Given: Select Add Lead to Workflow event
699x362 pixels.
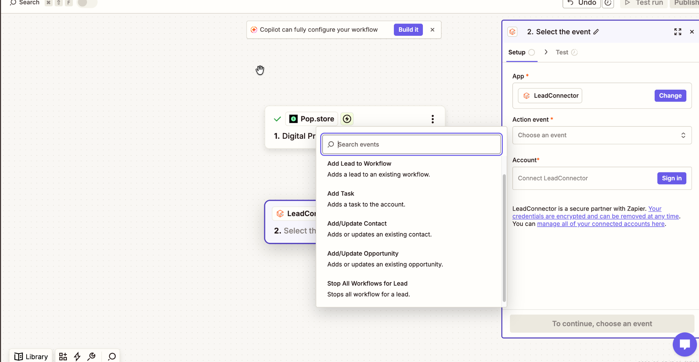Looking at the screenshot, I should [x=409, y=169].
